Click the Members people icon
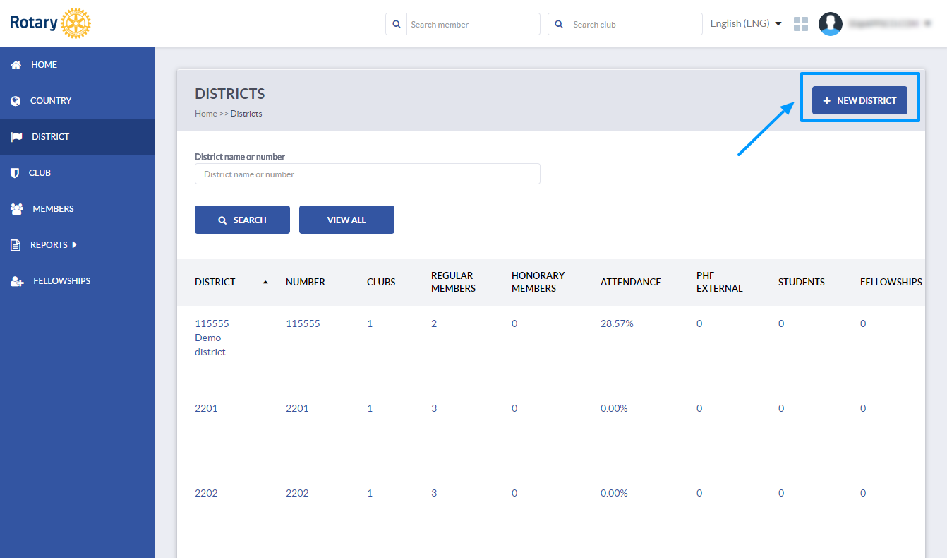The height and width of the screenshot is (558, 947). (17, 209)
